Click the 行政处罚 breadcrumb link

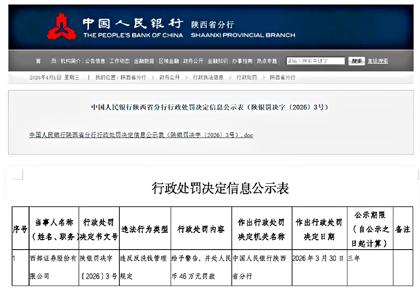[x=247, y=77]
